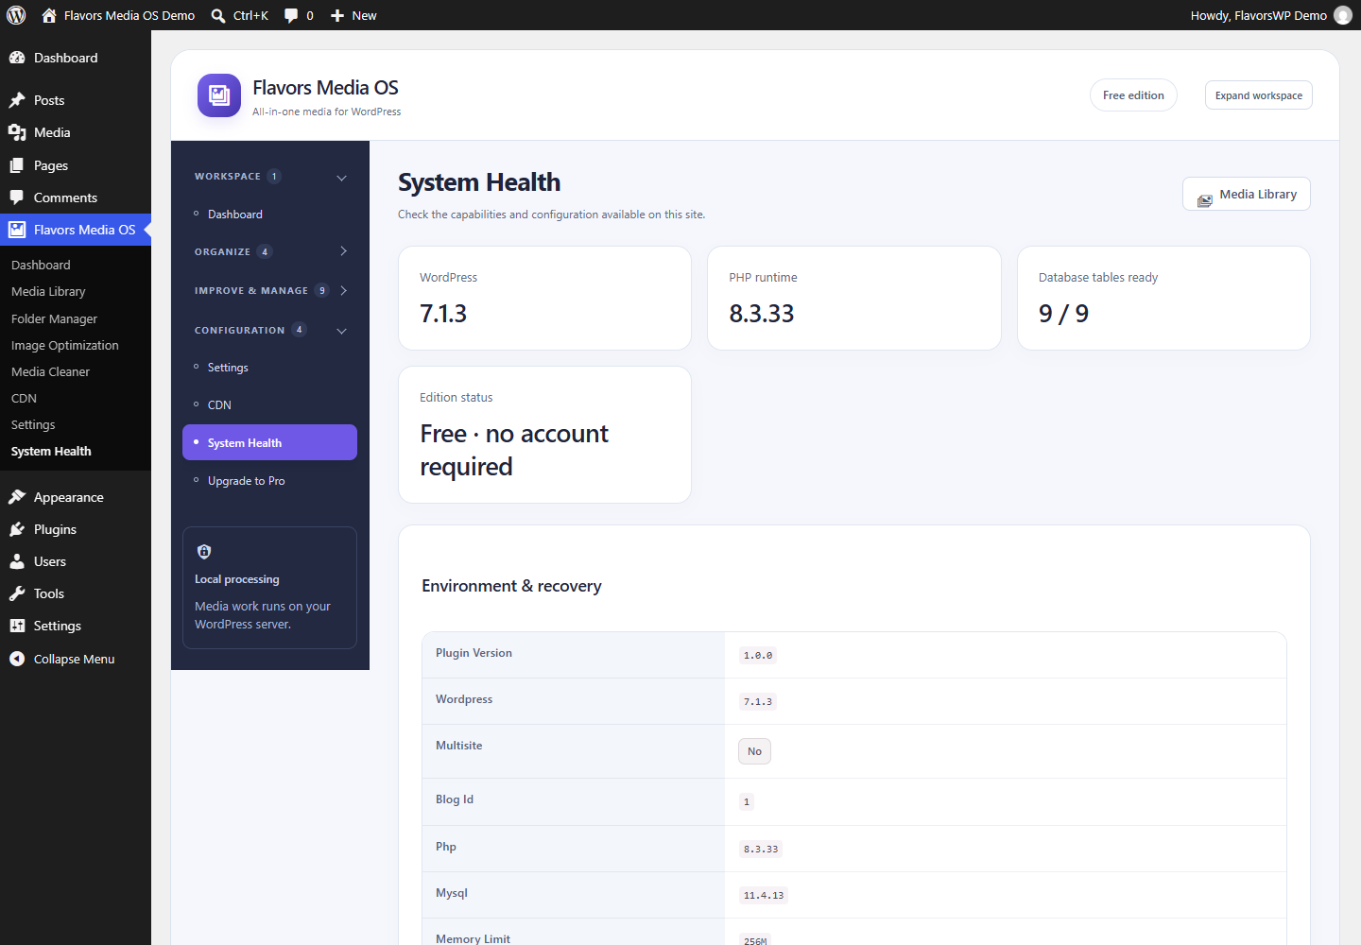Open Media Cleaner in WP submenu

tap(50, 372)
